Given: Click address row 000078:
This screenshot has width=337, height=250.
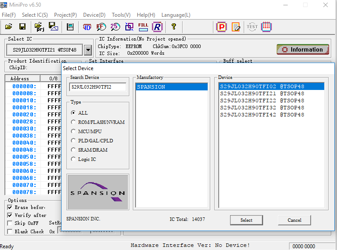Looking at the screenshot, I should point(24,192).
